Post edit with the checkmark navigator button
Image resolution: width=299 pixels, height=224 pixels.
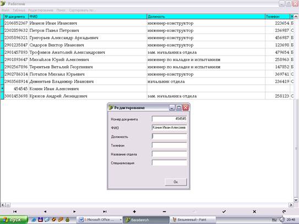(224, 211)
